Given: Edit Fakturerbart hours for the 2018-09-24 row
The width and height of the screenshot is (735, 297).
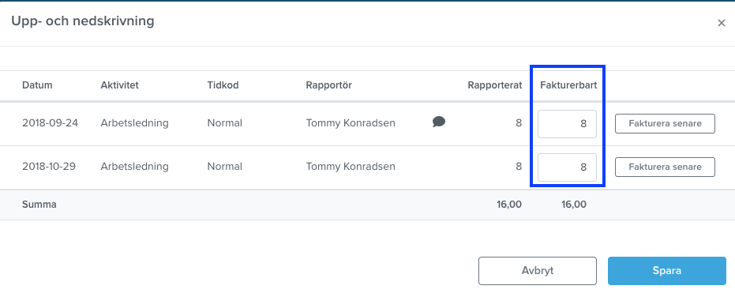Looking at the screenshot, I should tap(567, 124).
